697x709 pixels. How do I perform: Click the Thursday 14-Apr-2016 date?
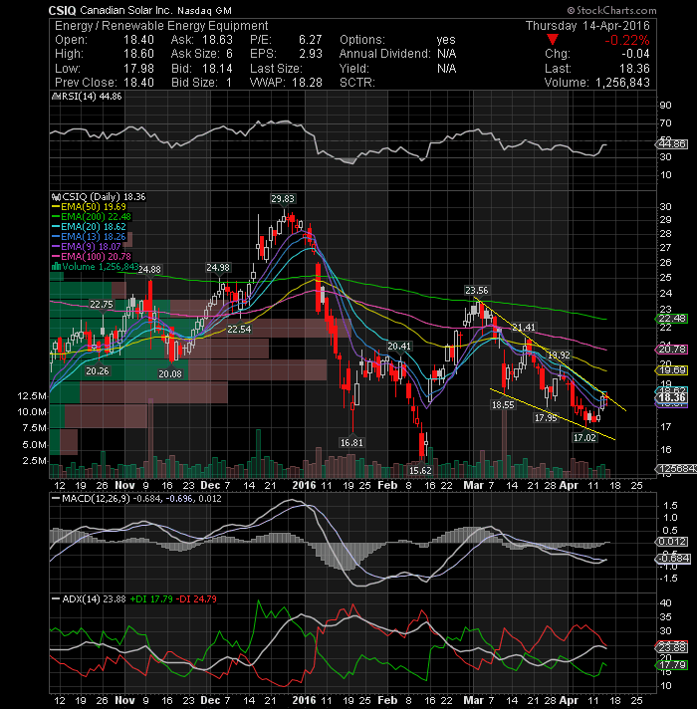[x=587, y=26]
